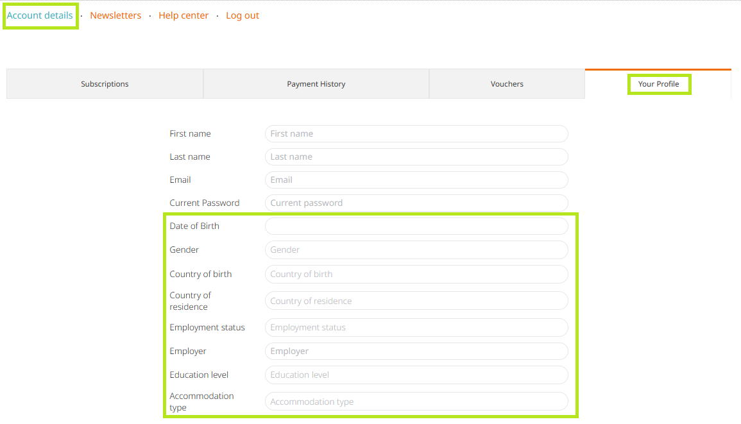Open the Accommodation type selector
The width and height of the screenshot is (741, 424).
[416, 402]
